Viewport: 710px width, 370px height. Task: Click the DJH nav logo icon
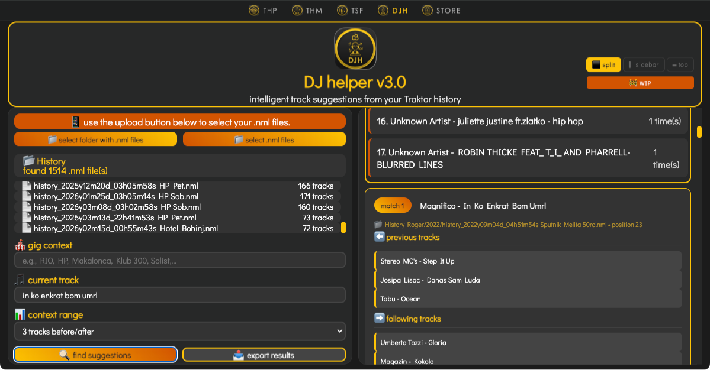(383, 11)
